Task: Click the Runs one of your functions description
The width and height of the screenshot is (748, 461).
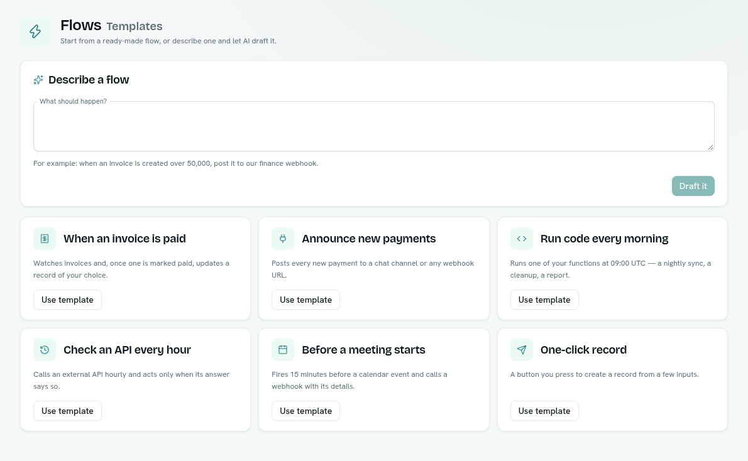Action: [610, 269]
